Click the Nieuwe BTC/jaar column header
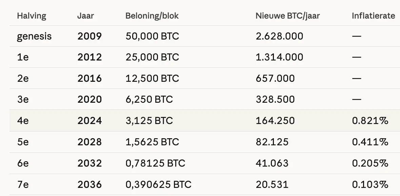Viewport: 400px width, 196px height. click(x=287, y=16)
